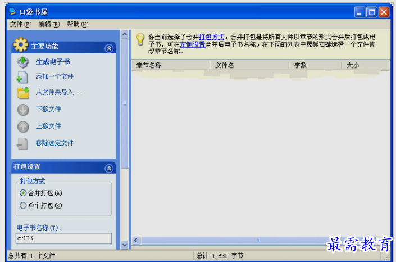
Task: Click the file list horizontal scrollbar thumb
Action: pos(258,240)
